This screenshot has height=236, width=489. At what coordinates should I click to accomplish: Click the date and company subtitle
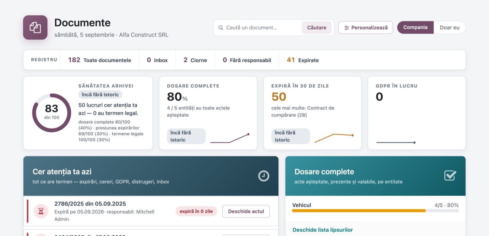coord(111,35)
